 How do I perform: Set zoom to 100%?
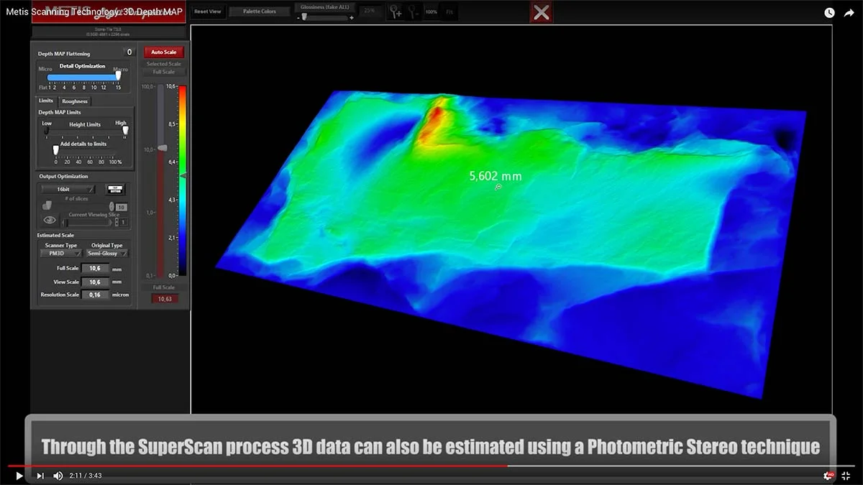click(x=431, y=12)
